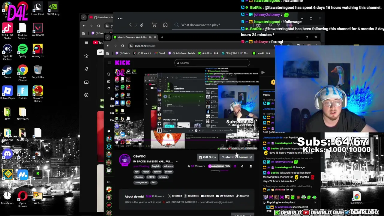
Task: Open YouTube guide menu in back window
Action: (86, 42)
